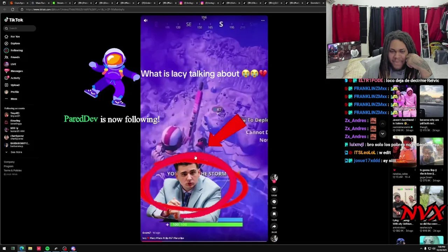Open options for gage.2main video
Viewport: 448px width, 252px height.
(x=442, y=170)
